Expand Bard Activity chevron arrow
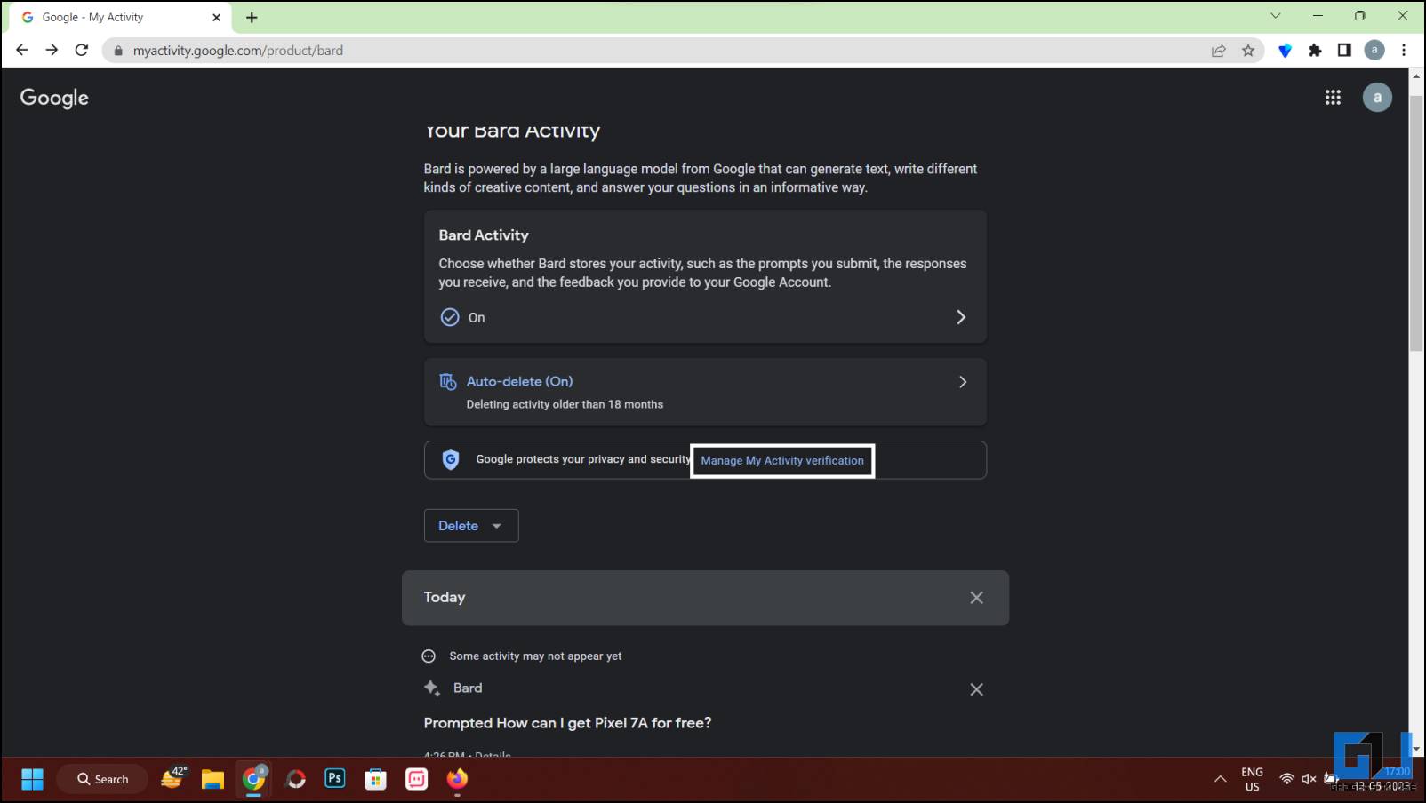Screen dimensions: 1426x803 click(961, 317)
